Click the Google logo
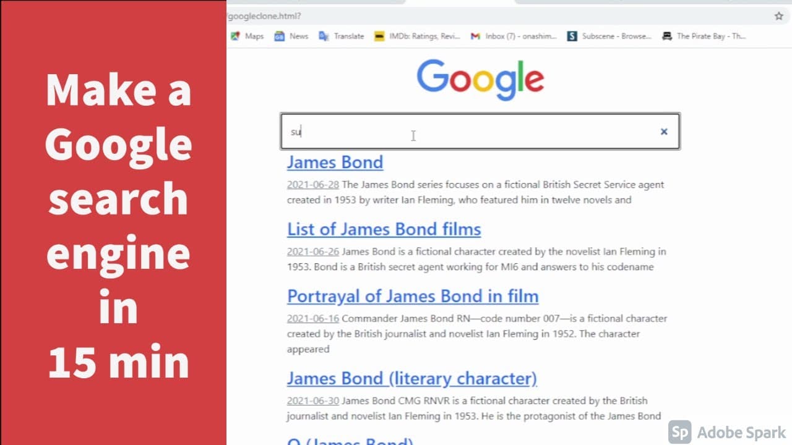 (x=480, y=80)
